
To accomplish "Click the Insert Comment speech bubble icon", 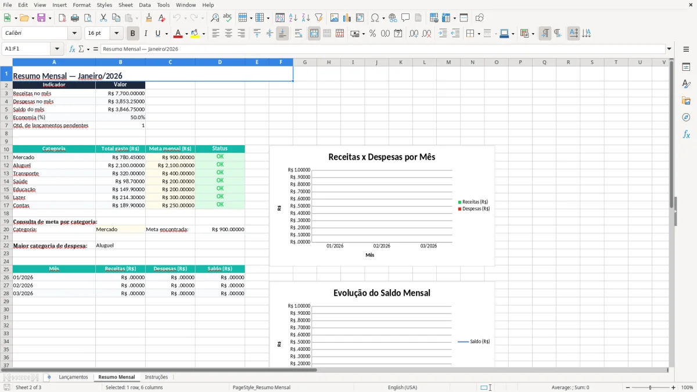I will click(405, 18).
